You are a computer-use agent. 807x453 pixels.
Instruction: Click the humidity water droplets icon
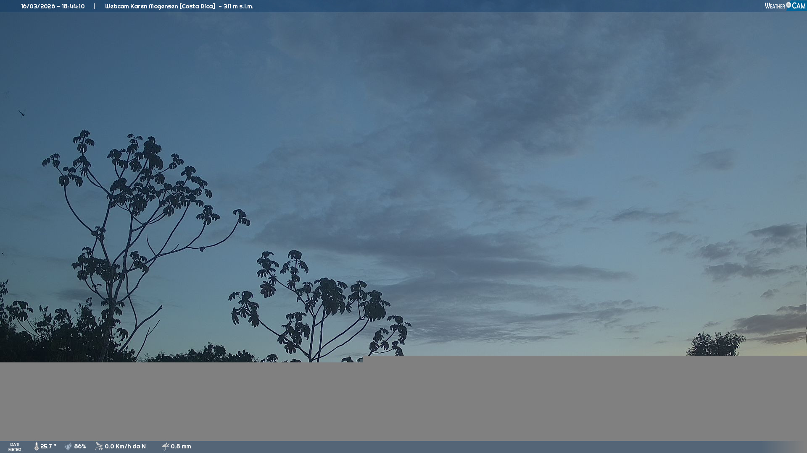tap(69, 447)
